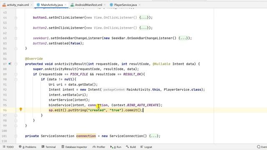Image resolution: width=267 pixels, height=150 pixels.
Task: Expand the folded code at line 54
Action: pyautogui.click(x=16, y=28)
